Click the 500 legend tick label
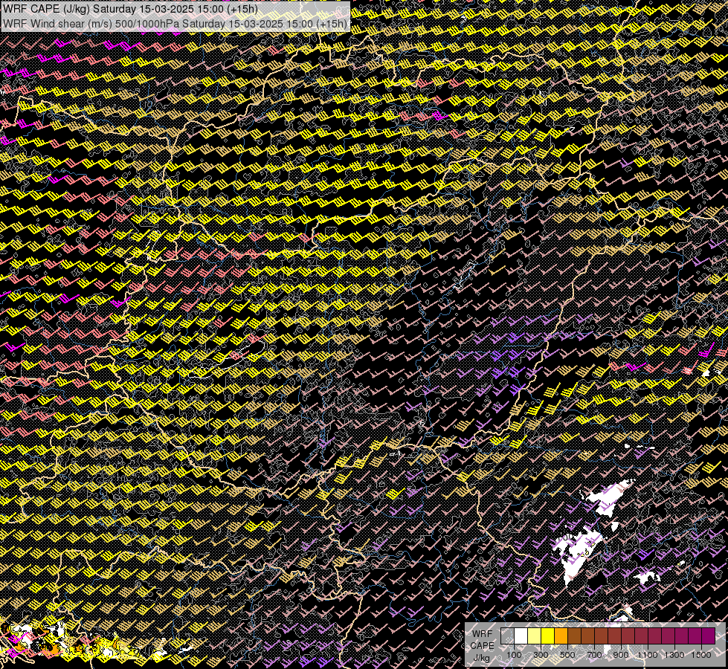728x669 pixels. click(567, 655)
